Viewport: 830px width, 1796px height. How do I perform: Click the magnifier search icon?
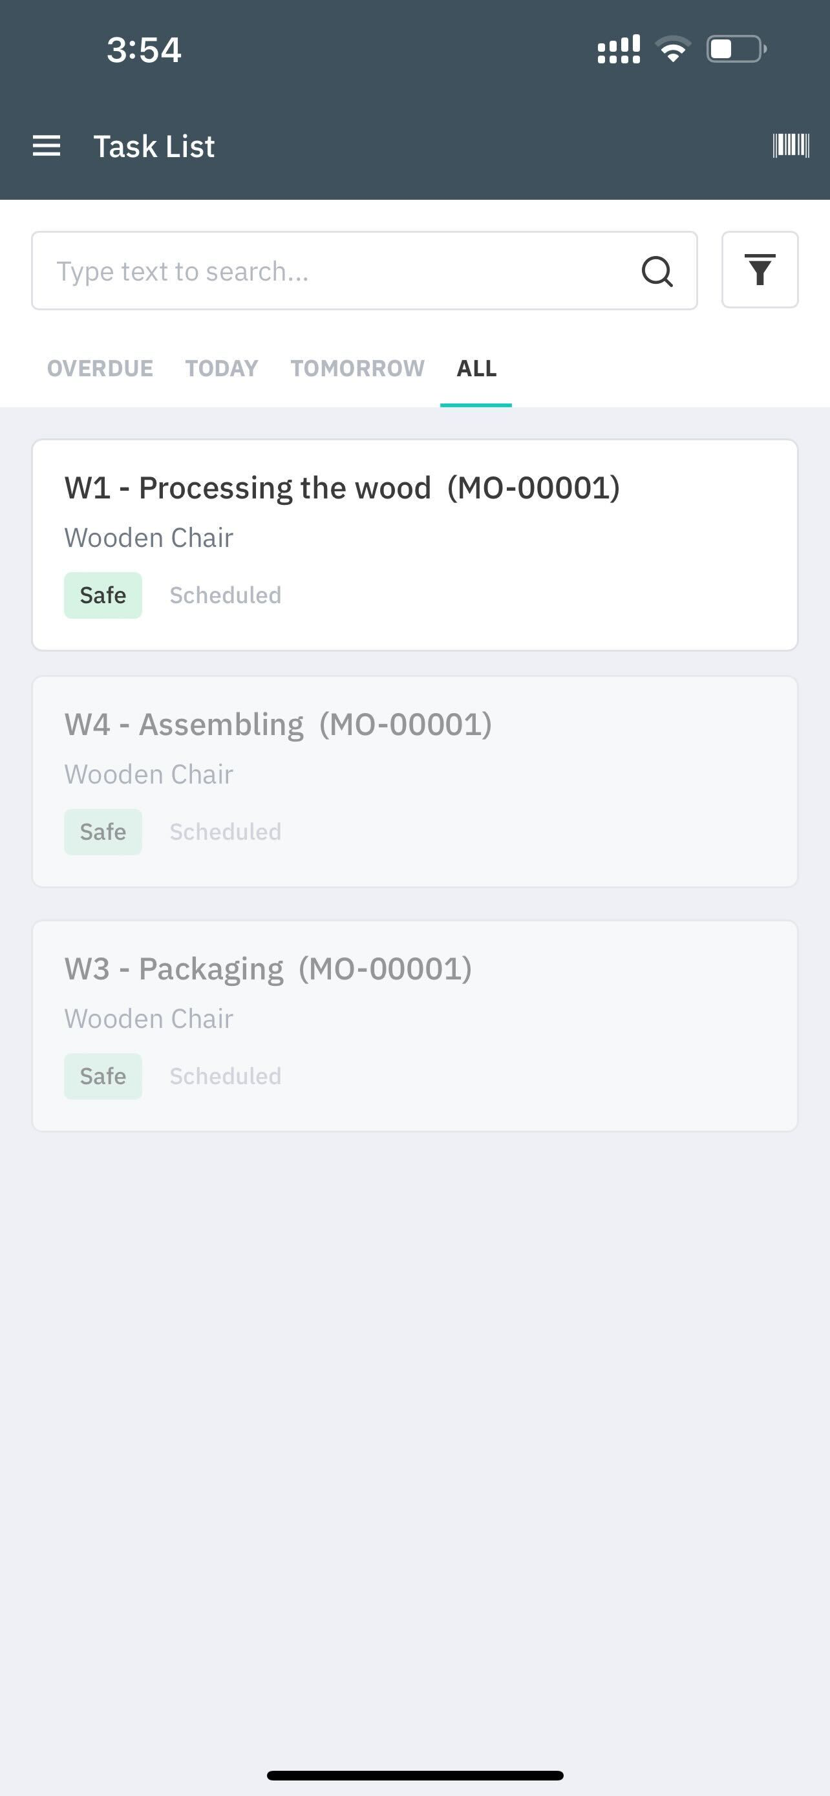click(657, 272)
